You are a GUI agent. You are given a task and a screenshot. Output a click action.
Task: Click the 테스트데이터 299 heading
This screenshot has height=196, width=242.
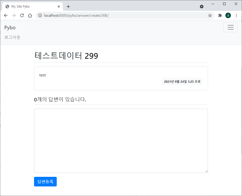[66, 55]
